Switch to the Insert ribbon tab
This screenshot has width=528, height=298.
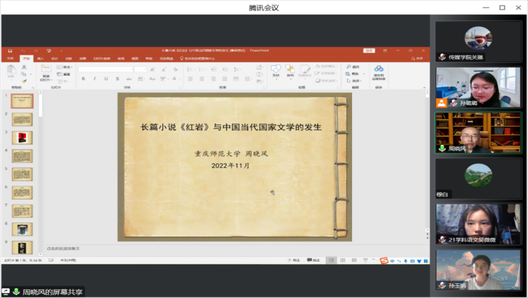(x=40, y=59)
